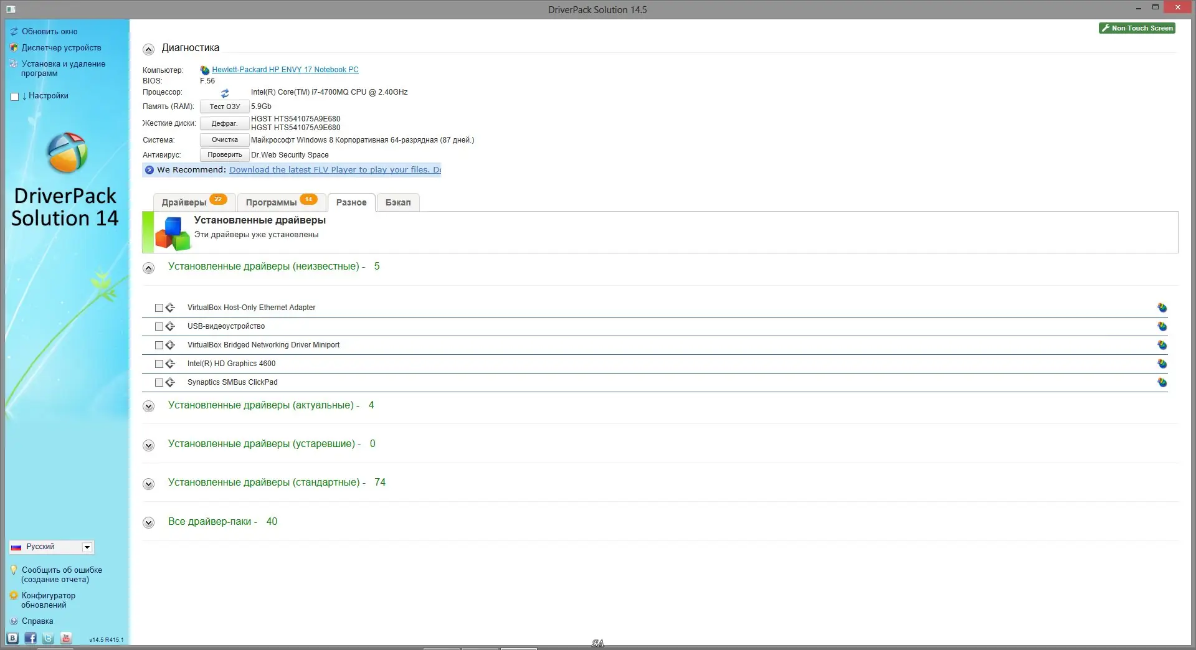Click the web search icon for VirtualBox Bridged Networking

[1162, 345]
